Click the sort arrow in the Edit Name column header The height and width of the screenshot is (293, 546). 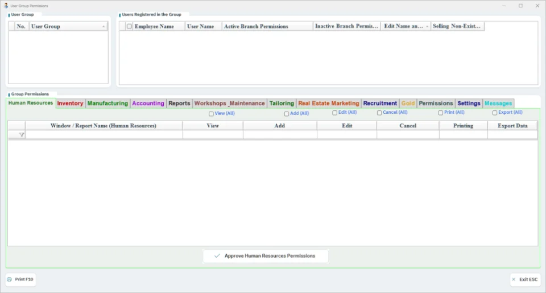[x=427, y=27]
